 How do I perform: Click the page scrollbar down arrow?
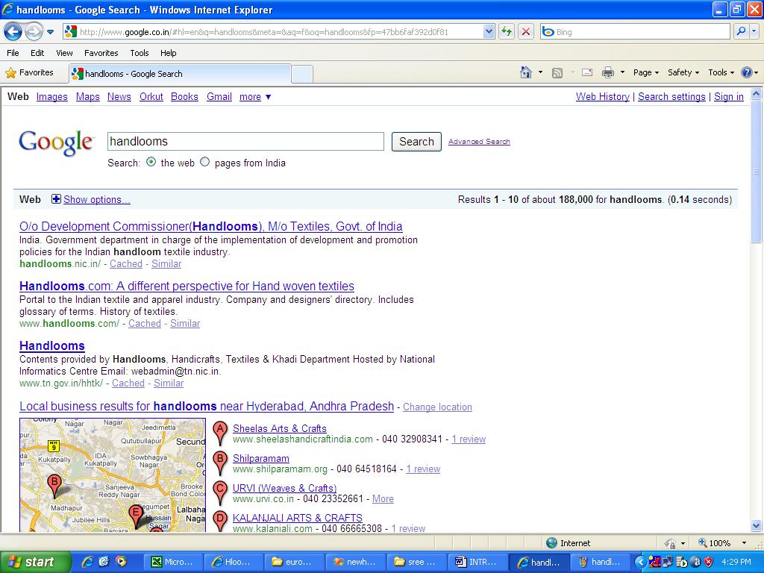point(757,526)
